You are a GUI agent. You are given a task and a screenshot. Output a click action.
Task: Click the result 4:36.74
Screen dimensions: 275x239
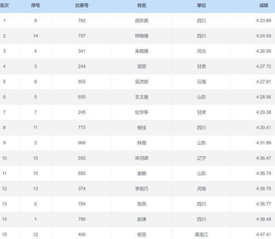point(264,173)
